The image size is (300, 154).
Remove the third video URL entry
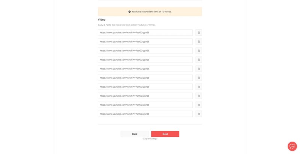(x=199, y=51)
